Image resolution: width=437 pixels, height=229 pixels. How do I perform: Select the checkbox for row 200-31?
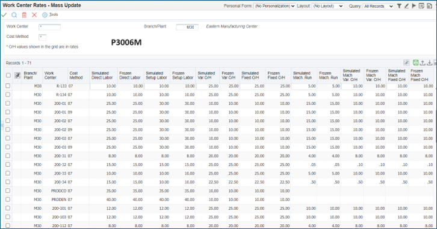tap(8, 156)
